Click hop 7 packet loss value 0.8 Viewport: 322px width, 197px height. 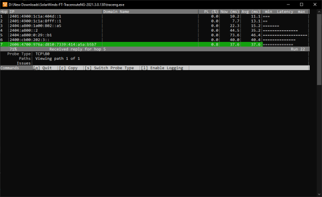[x=215, y=45]
